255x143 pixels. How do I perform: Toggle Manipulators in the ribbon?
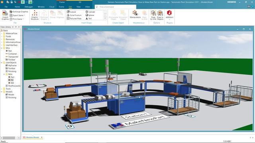coord(135,14)
